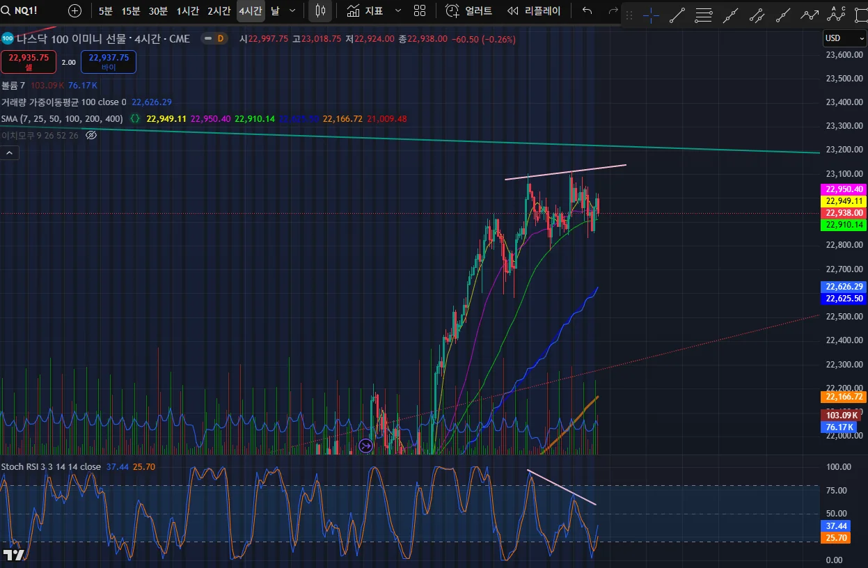Click the plus icon to add a symbol
This screenshot has width=868, height=568.
tap(74, 10)
